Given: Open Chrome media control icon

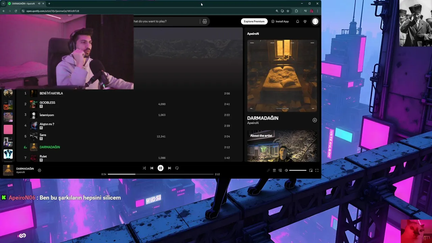Looking at the screenshot, I should (305, 11).
